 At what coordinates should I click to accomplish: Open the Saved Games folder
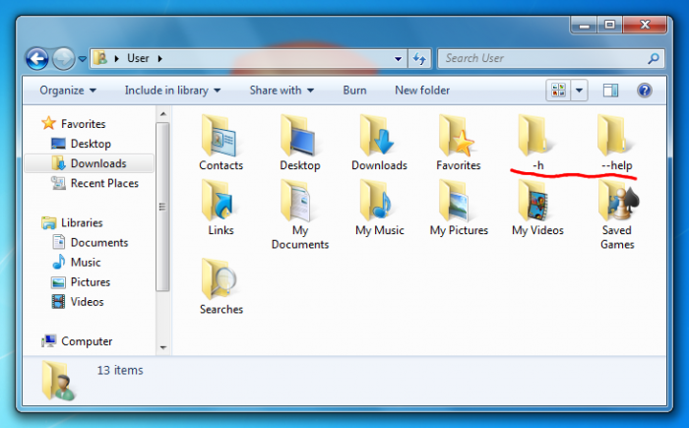[617, 214]
